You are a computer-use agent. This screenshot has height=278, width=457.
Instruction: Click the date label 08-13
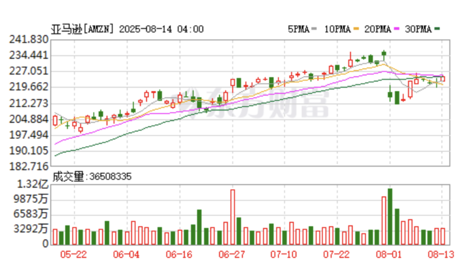point(441,255)
